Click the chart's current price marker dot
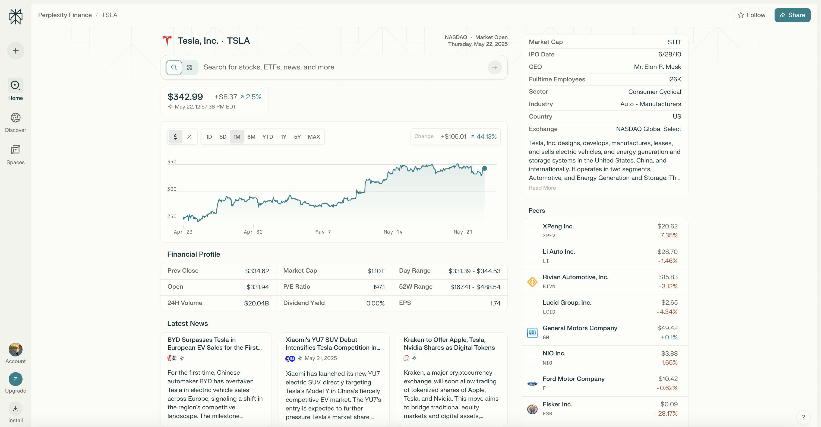Screen dimensions: 821x427 [x=484, y=168]
